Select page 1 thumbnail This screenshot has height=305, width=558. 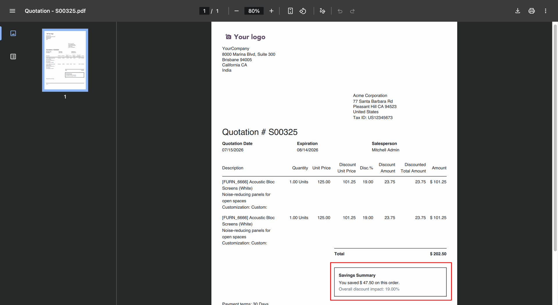65,60
